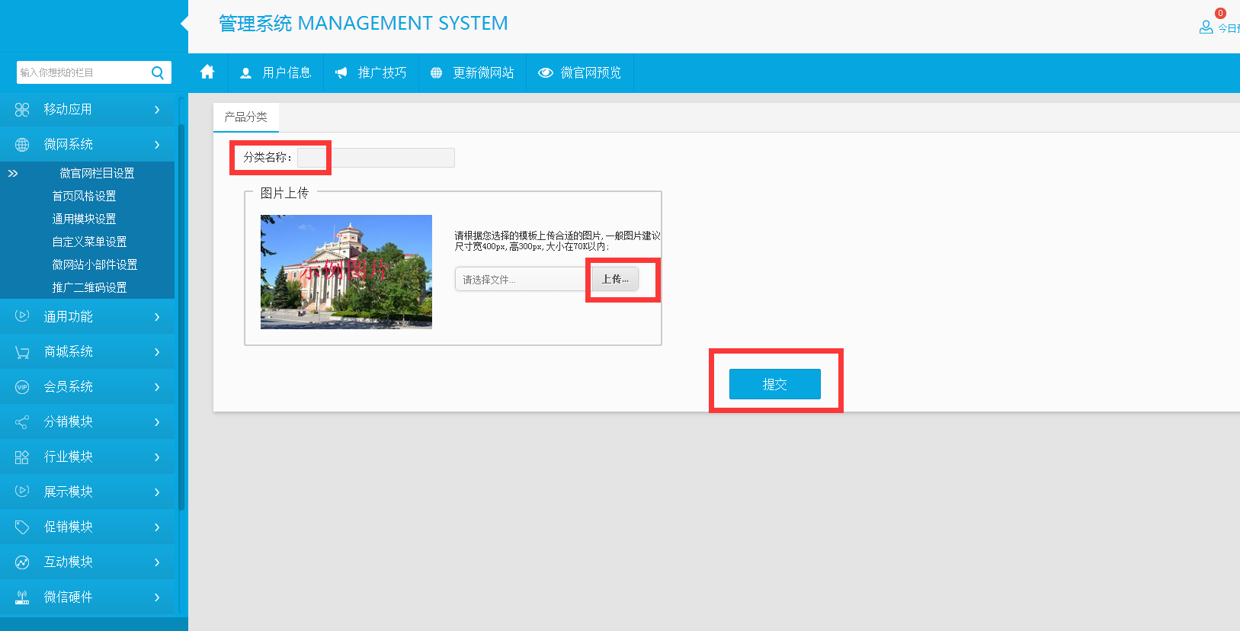
Task: Click the router icon beside 微信硬件
Action: (x=22, y=597)
